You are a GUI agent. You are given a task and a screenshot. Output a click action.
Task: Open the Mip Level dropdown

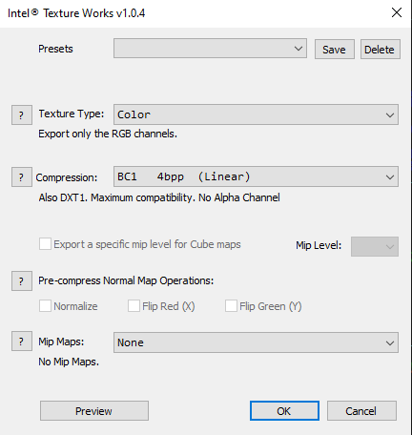[x=375, y=246]
